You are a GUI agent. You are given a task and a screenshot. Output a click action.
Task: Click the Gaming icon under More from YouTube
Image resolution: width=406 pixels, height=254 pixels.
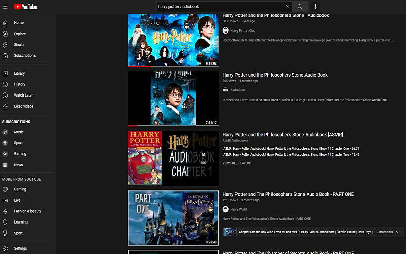[5, 189]
